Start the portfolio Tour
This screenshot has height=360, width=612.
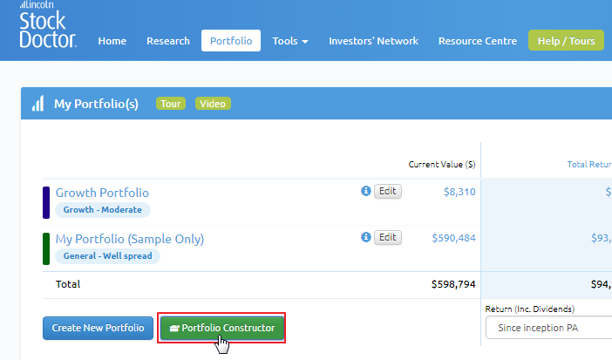coord(171,104)
